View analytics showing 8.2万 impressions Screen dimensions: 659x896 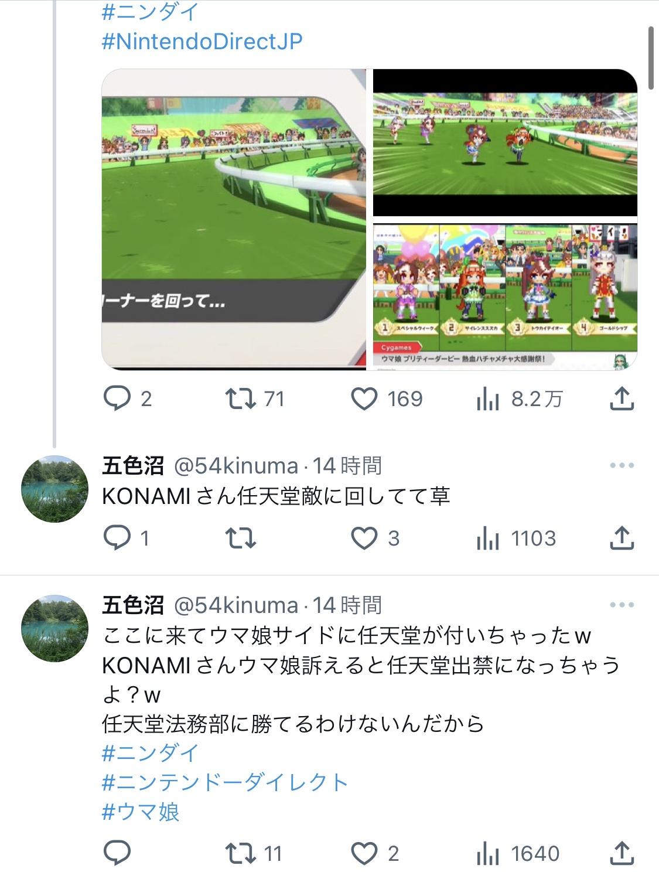coord(487,400)
